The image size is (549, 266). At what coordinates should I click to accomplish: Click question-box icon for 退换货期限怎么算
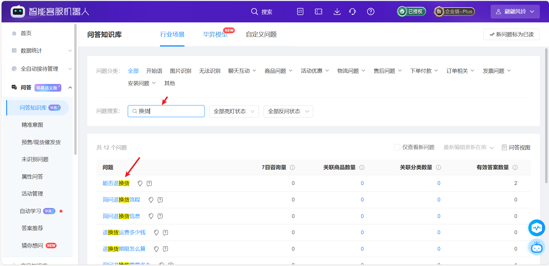[x=166, y=249]
